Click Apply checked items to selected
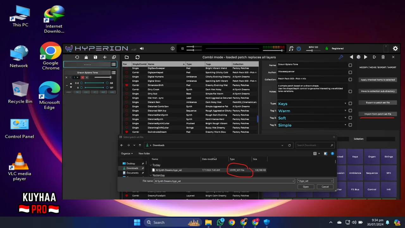 (377, 80)
